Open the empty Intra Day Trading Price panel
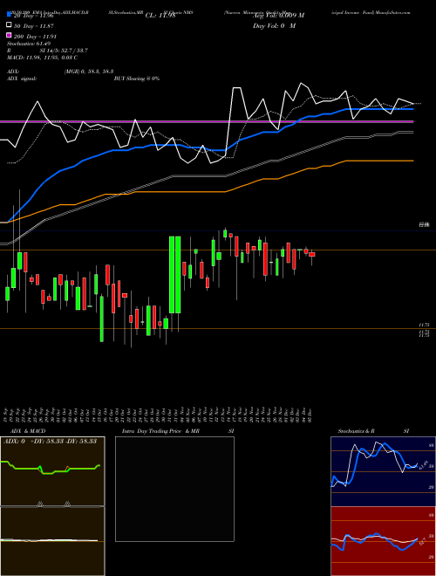 point(174,489)
